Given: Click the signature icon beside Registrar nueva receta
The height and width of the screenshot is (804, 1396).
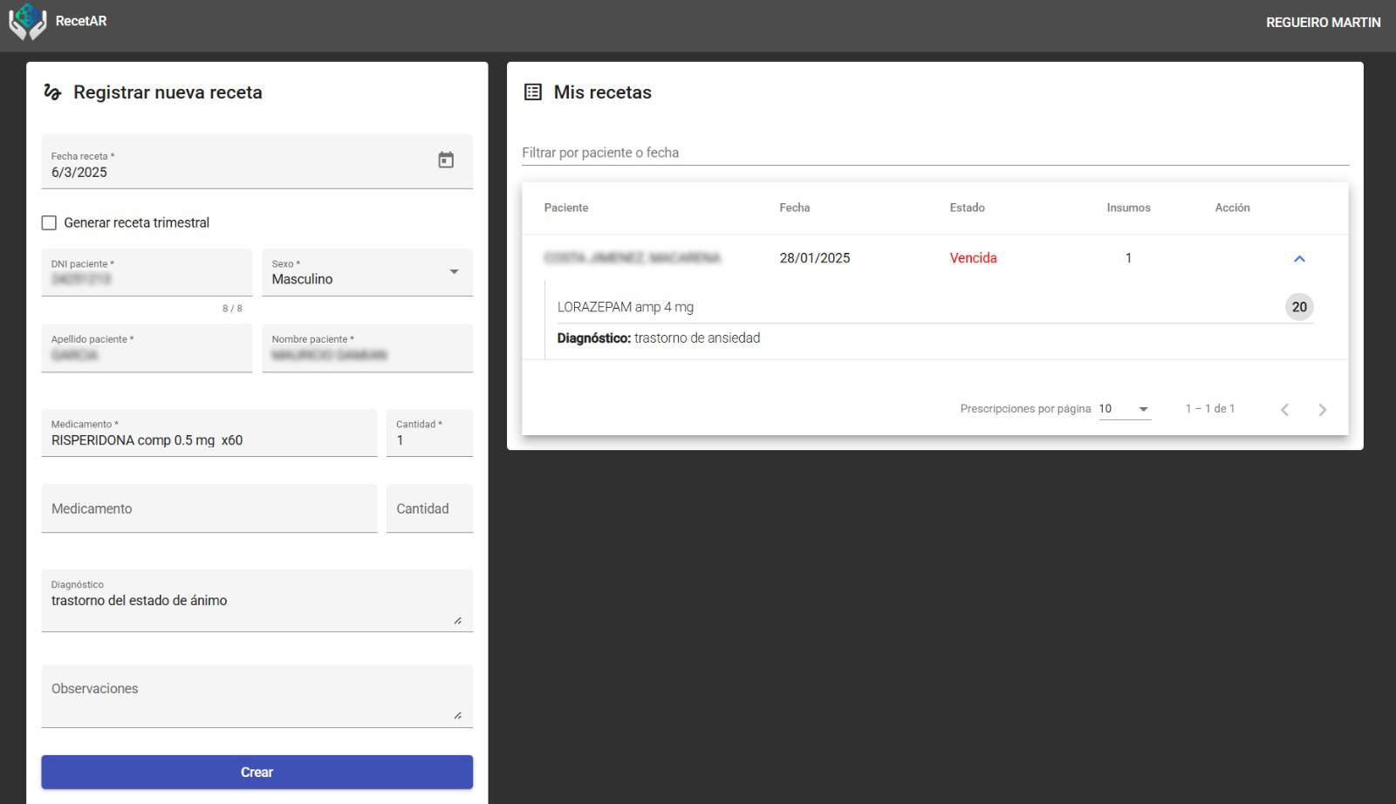Looking at the screenshot, I should coord(52,92).
